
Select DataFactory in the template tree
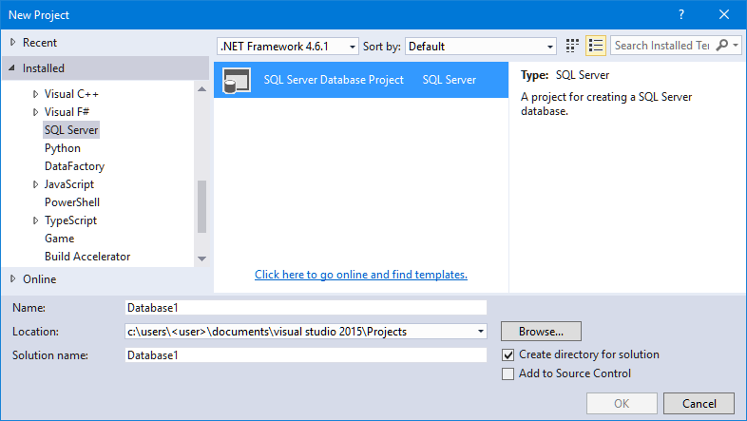74,166
